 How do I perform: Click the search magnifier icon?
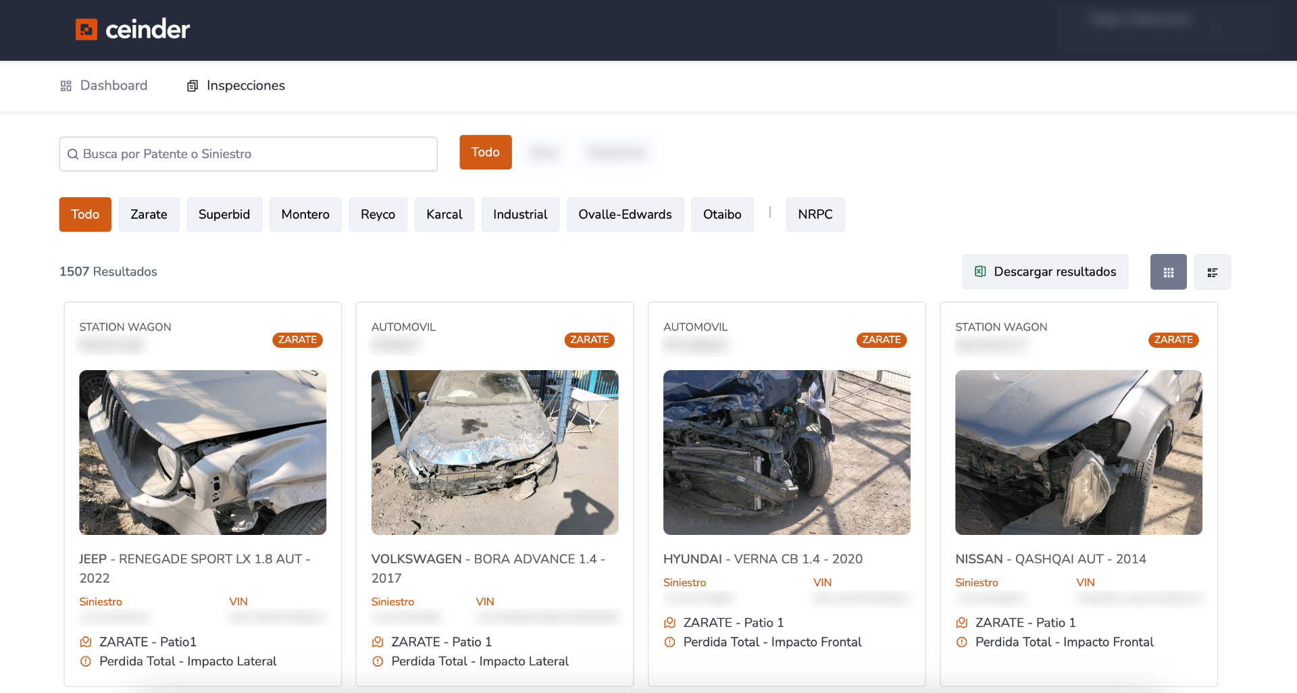(x=73, y=154)
